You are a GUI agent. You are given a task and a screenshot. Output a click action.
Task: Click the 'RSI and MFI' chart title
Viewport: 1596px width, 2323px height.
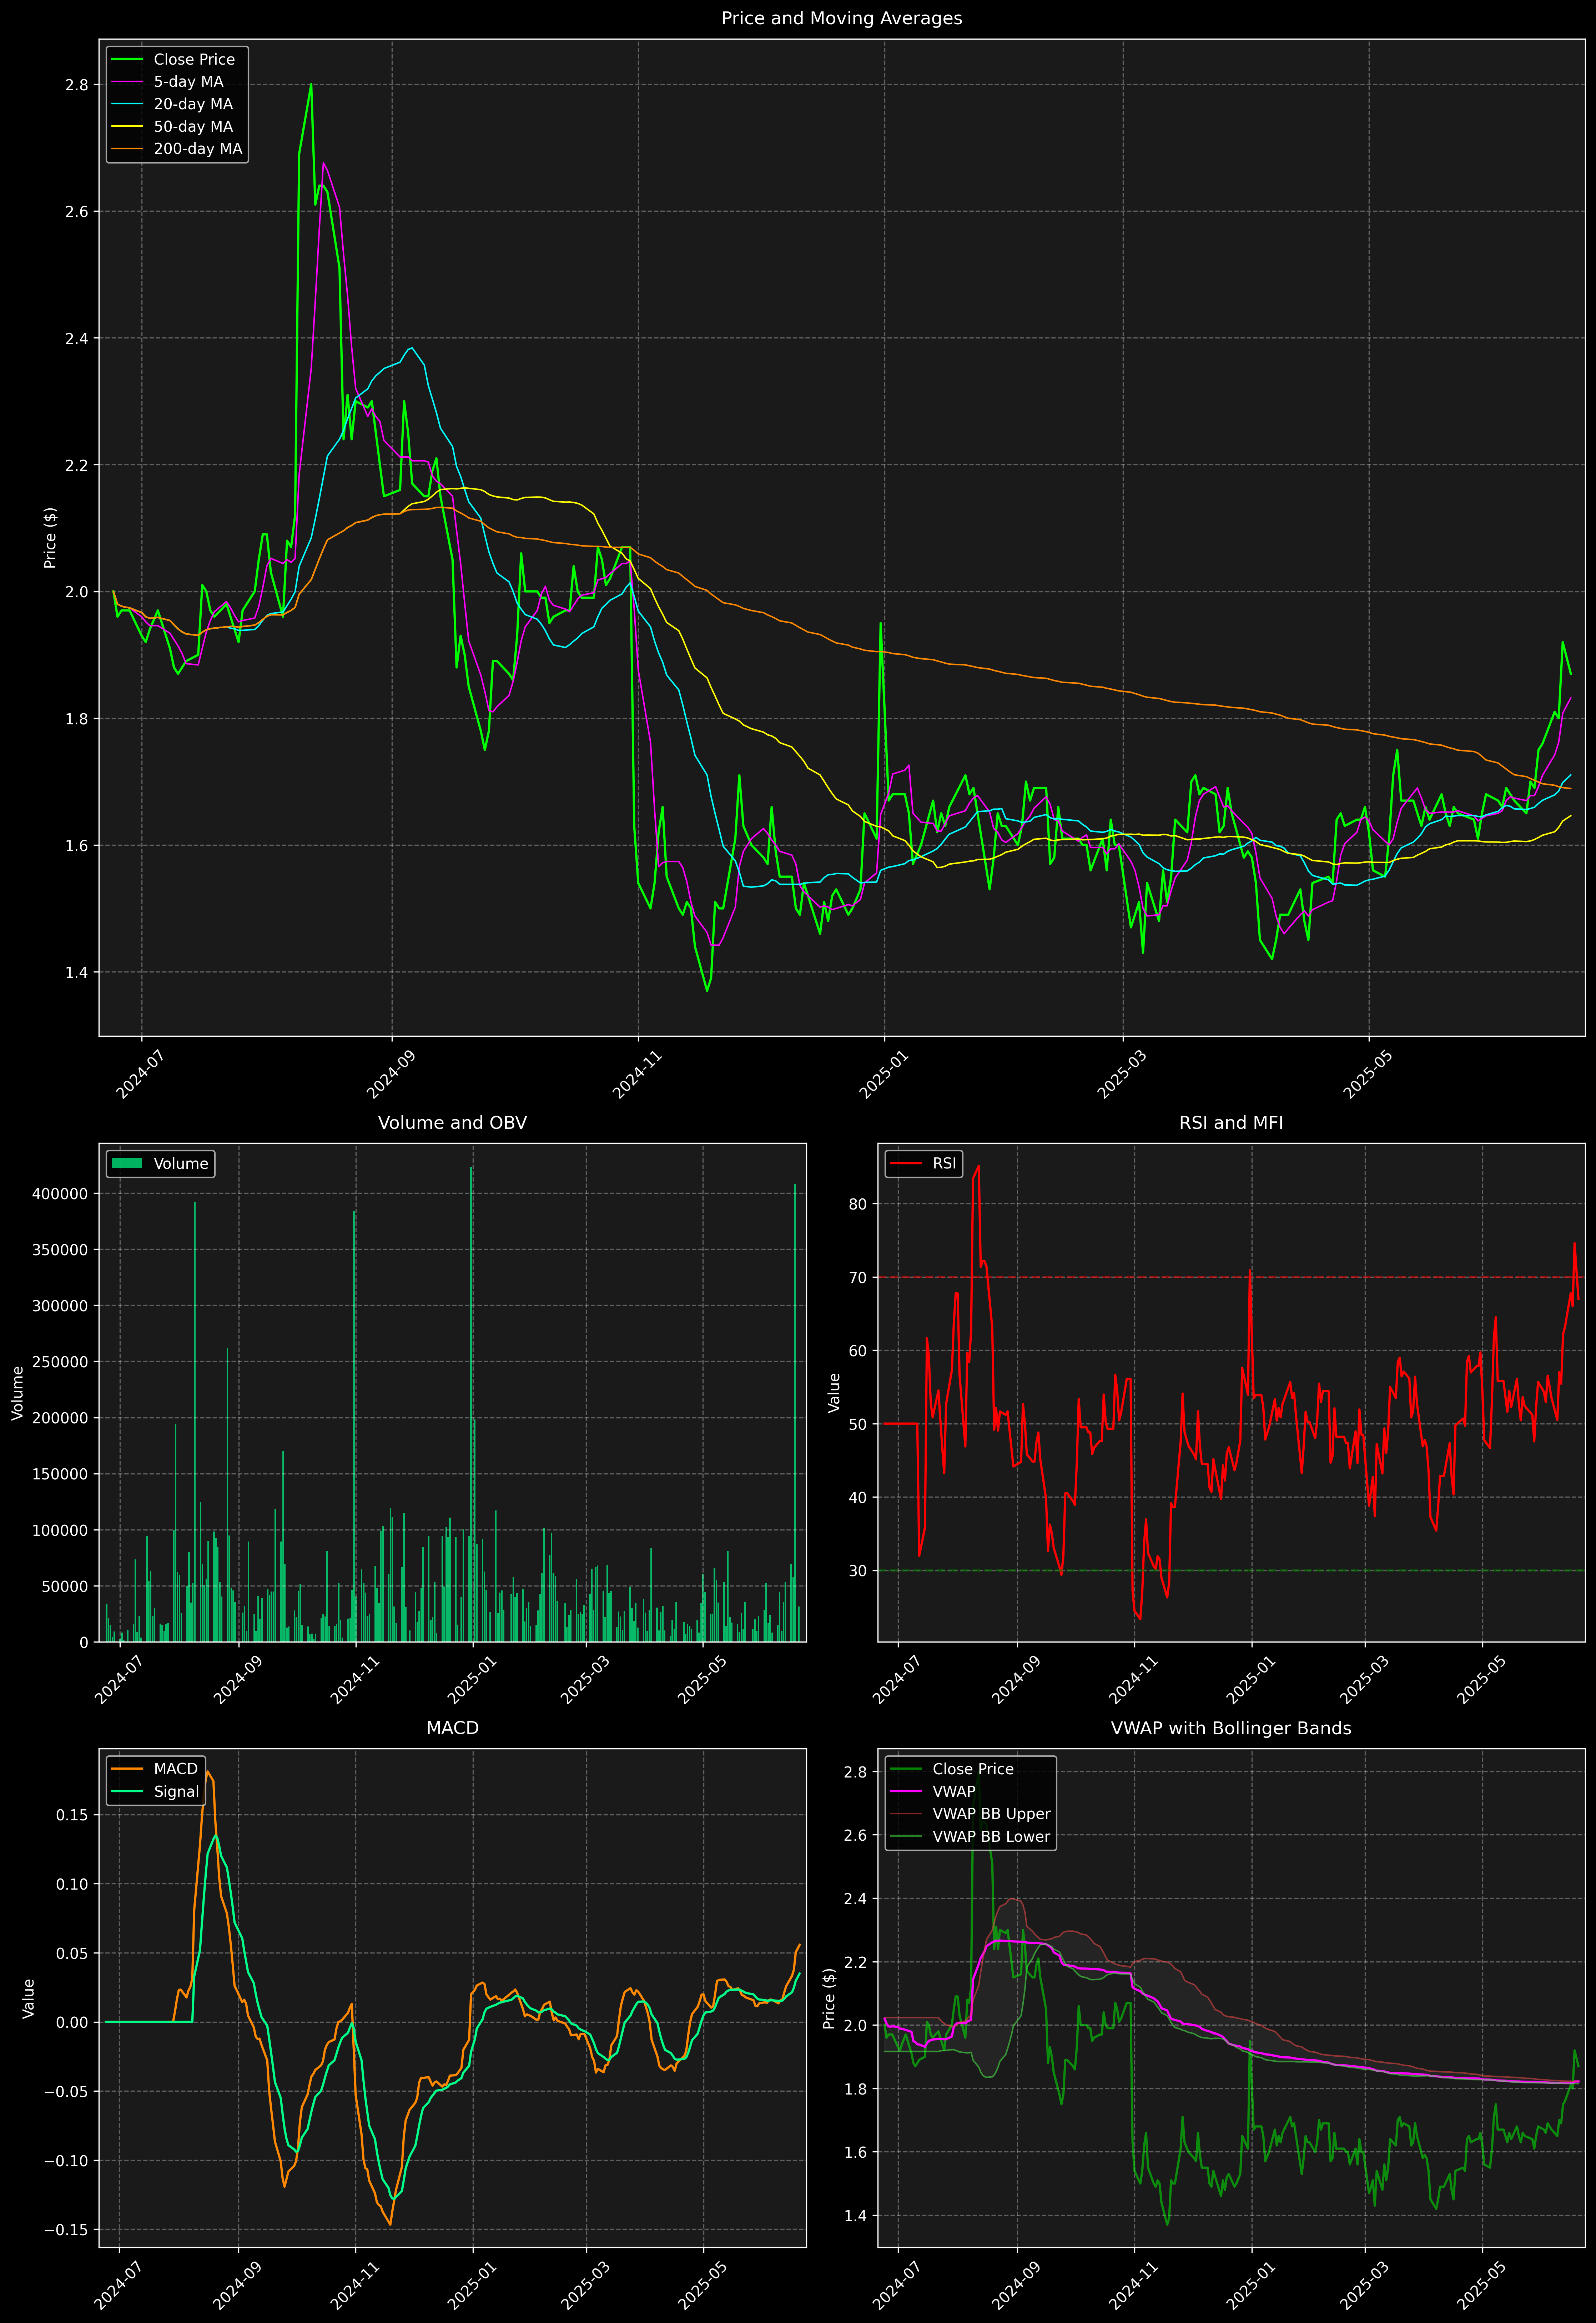[x=1231, y=1123]
